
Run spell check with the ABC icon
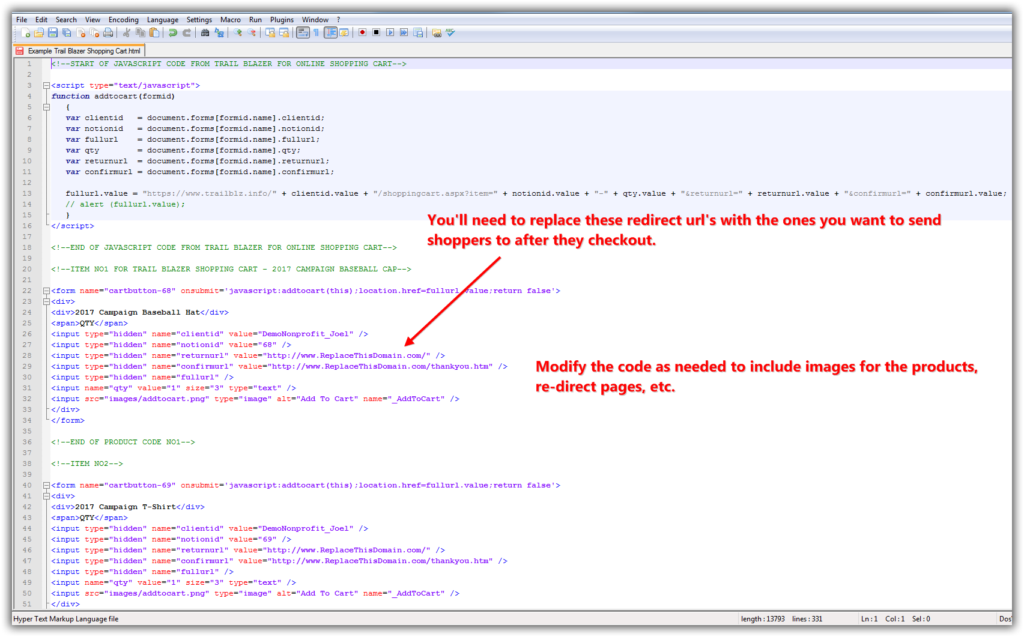point(450,33)
